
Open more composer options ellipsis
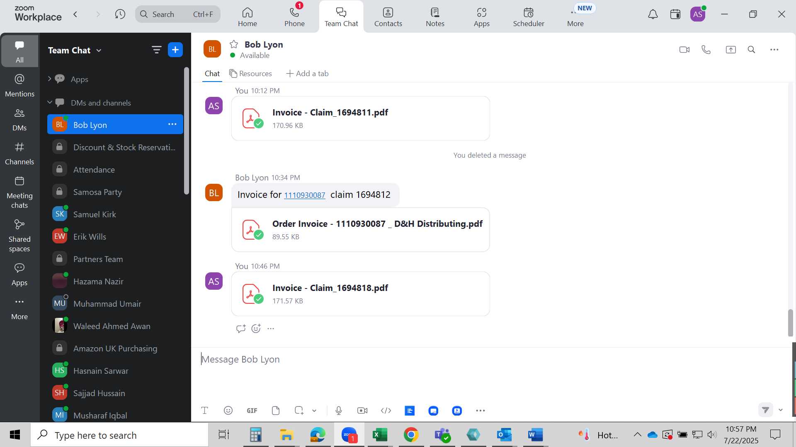coord(481,411)
